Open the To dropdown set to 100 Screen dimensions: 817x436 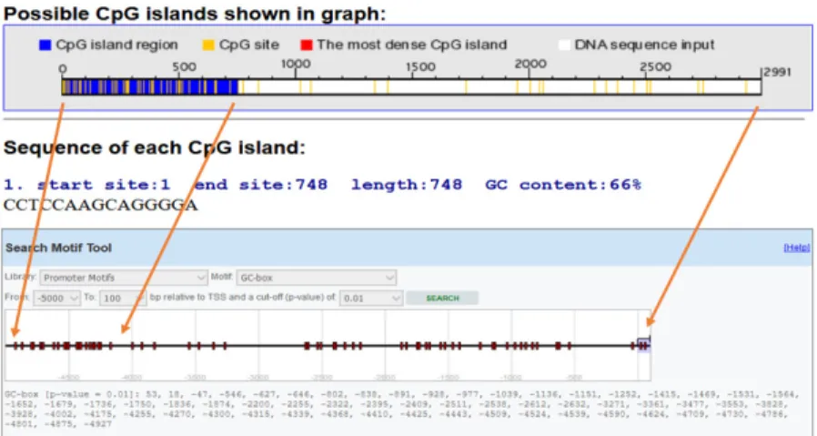point(123,299)
